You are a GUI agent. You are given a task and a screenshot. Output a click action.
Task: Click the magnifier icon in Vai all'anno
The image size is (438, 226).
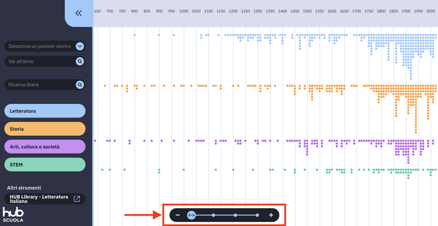click(x=80, y=61)
